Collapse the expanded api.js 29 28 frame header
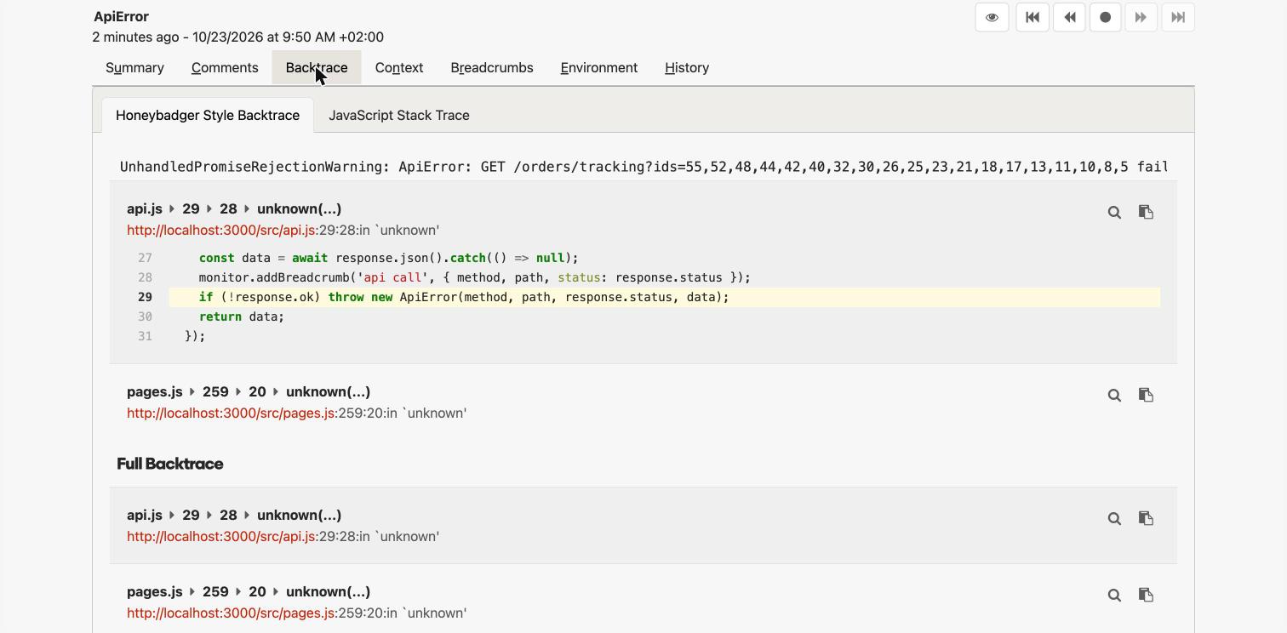Image resolution: width=1287 pixels, height=633 pixels. pos(234,208)
